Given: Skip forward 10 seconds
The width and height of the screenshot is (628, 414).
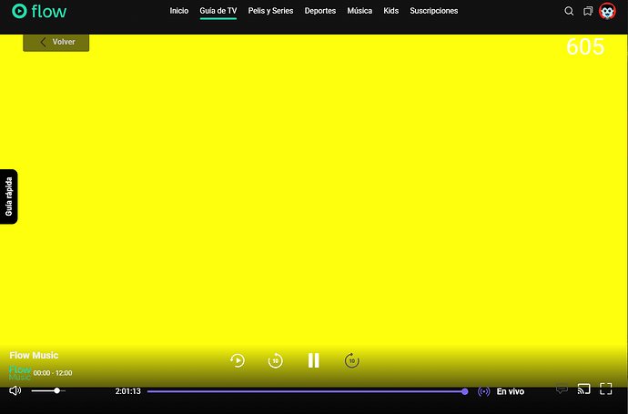Looking at the screenshot, I should pos(351,360).
